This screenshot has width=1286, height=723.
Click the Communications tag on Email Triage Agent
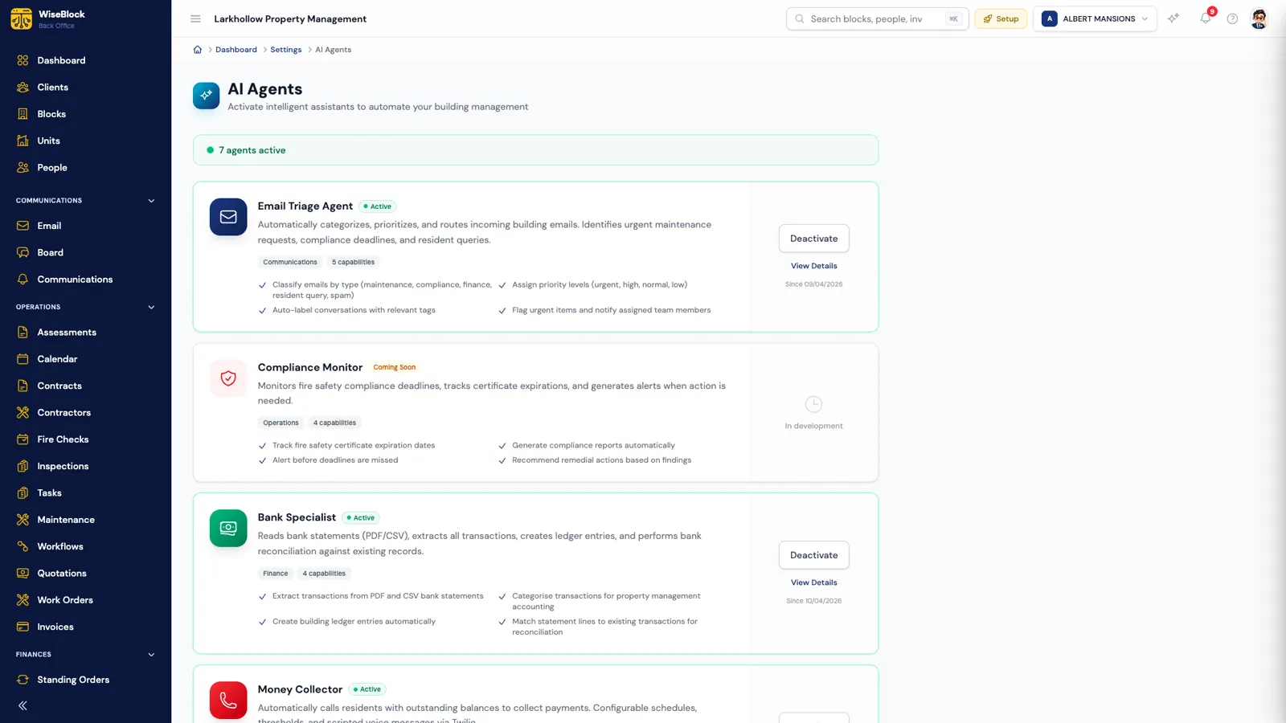click(x=290, y=262)
